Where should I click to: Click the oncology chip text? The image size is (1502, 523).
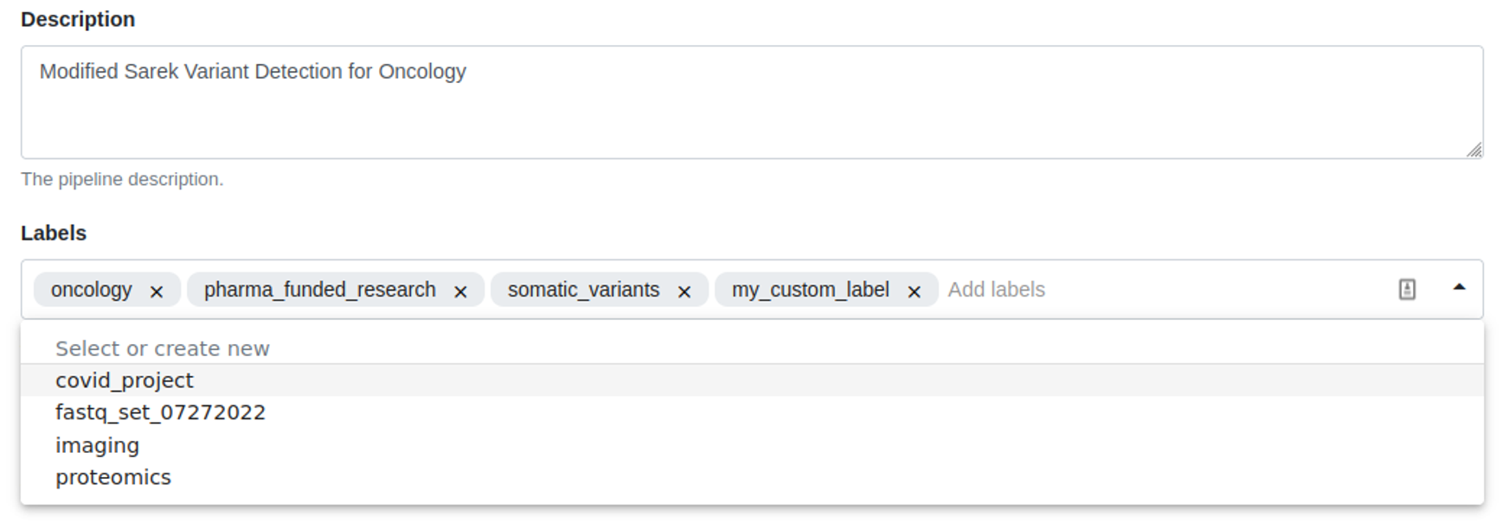point(91,290)
